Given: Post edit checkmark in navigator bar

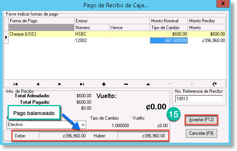Looking at the screenshot, I should click(170, 84).
